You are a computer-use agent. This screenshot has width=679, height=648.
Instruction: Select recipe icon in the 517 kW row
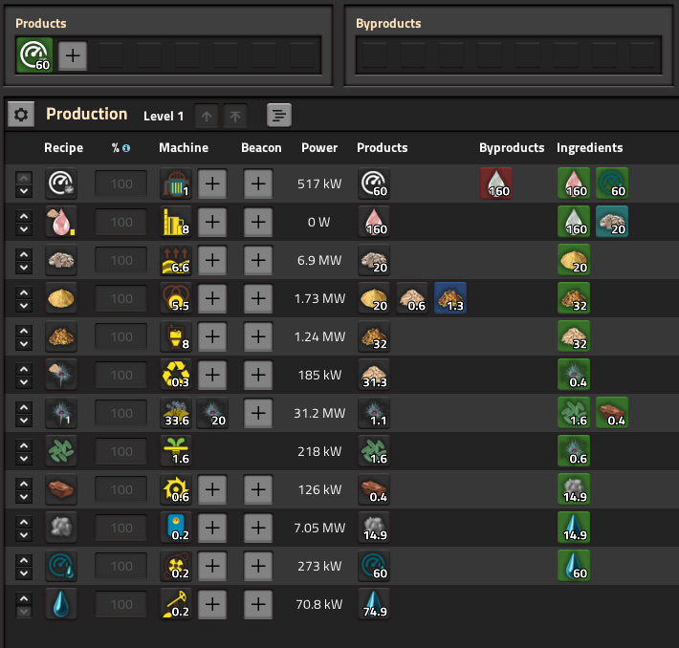tap(61, 184)
